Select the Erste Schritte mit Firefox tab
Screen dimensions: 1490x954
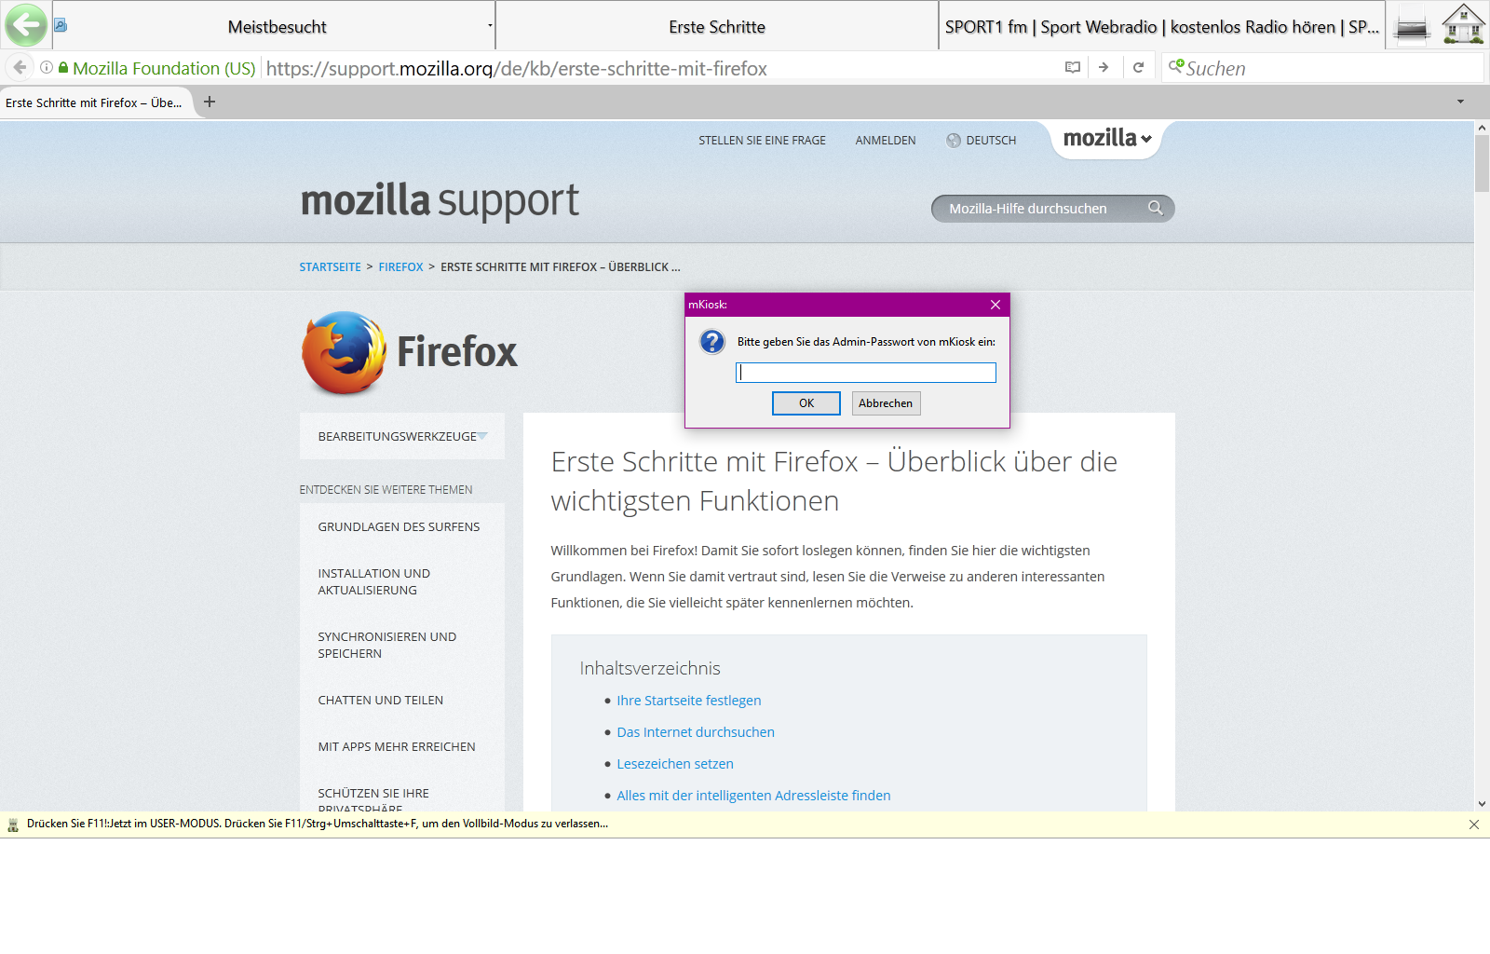[x=95, y=102]
